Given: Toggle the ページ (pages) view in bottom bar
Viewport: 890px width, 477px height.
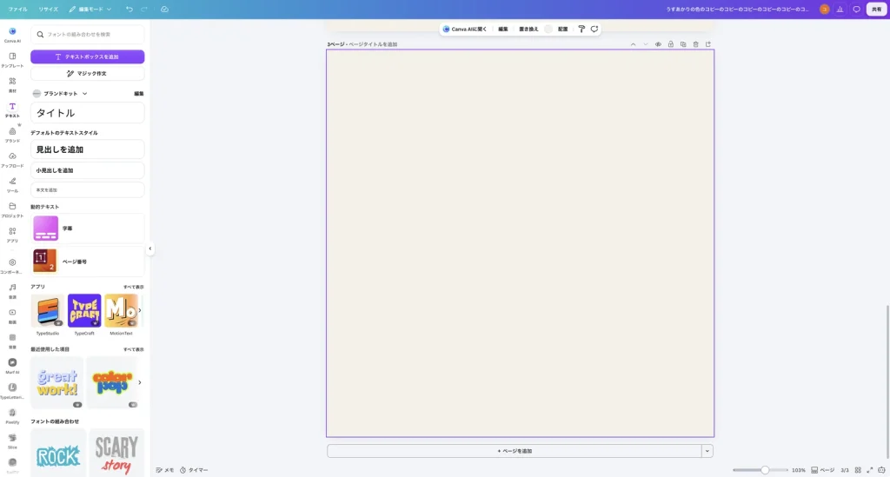Looking at the screenshot, I should [x=822, y=470].
